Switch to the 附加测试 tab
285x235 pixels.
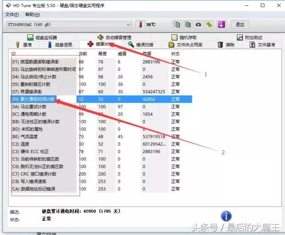pos(249,37)
